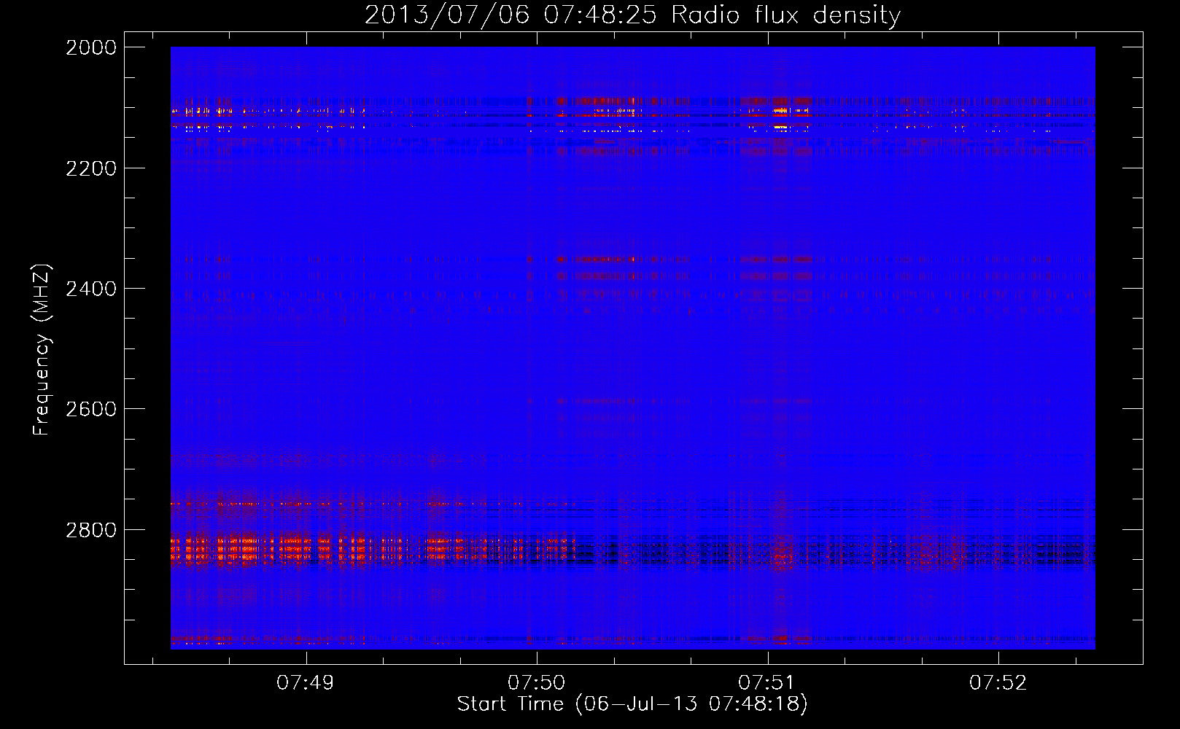Select the 'Frequency (MHZ)' axis label
This screenshot has height=729, width=1180.
pos(42,350)
